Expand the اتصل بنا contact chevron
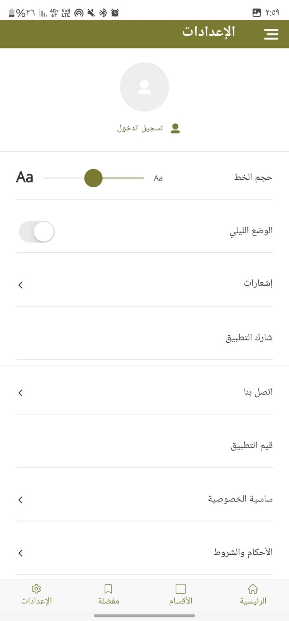This screenshot has width=289, height=621. 21,393
